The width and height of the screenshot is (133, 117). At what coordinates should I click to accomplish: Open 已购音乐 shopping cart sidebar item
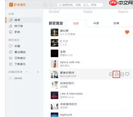point(24,58)
